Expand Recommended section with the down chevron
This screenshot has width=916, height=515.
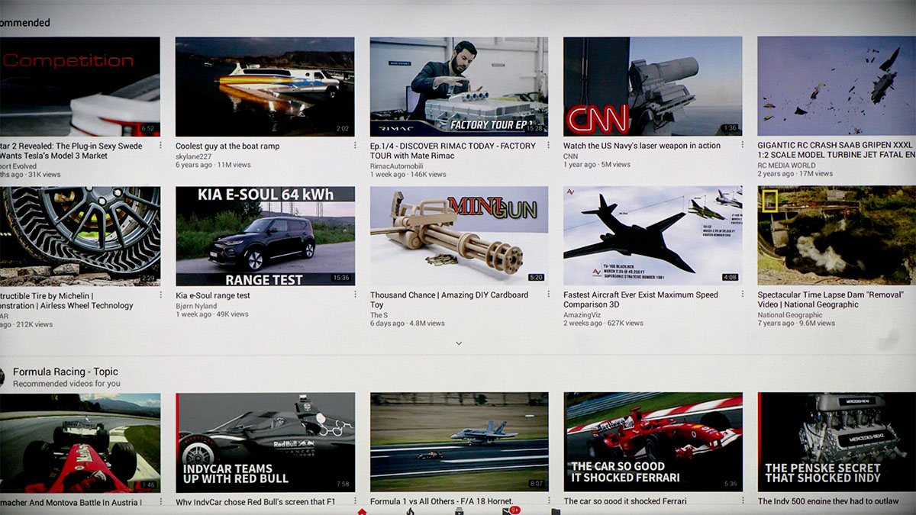[459, 343]
